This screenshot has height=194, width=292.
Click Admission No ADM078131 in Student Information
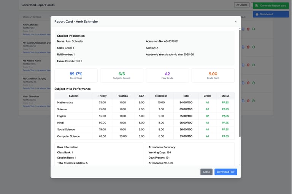(x=162, y=41)
